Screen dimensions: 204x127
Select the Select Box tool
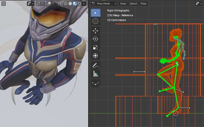(x=95, y=13)
